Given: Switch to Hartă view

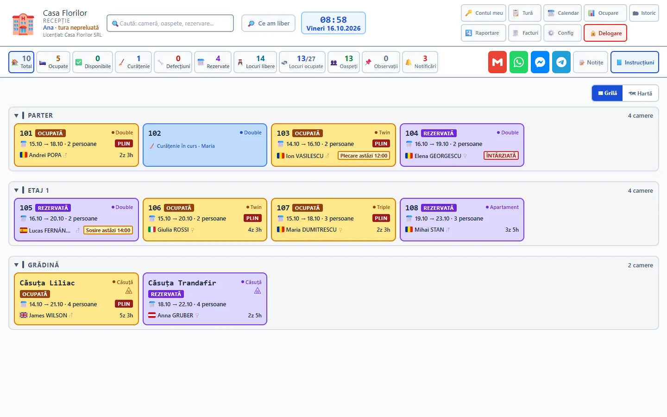Looking at the screenshot, I should (x=640, y=93).
